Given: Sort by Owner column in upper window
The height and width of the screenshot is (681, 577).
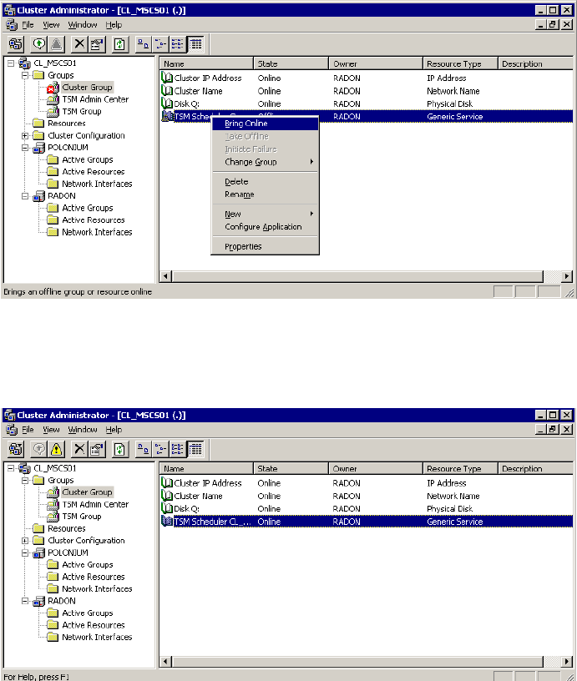Looking at the screenshot, I should click(x=376, y=63).
